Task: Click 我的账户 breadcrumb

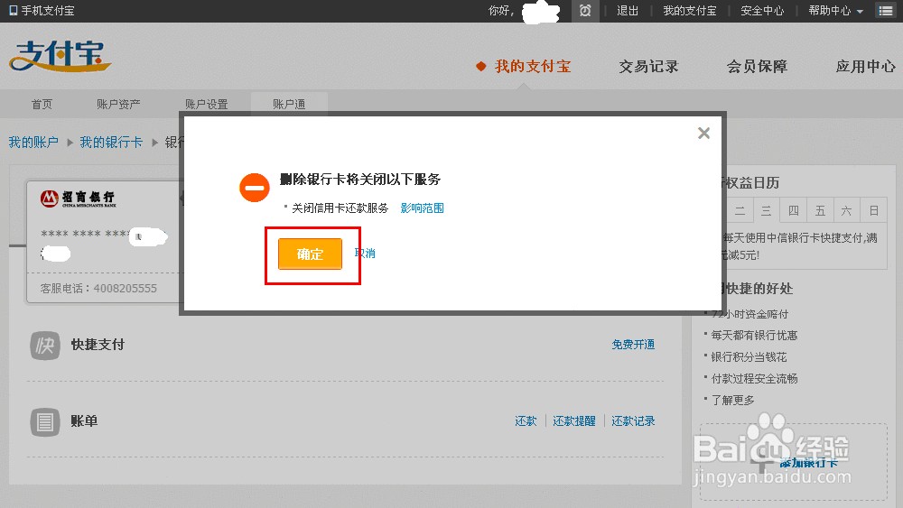Action: (33, 142)
